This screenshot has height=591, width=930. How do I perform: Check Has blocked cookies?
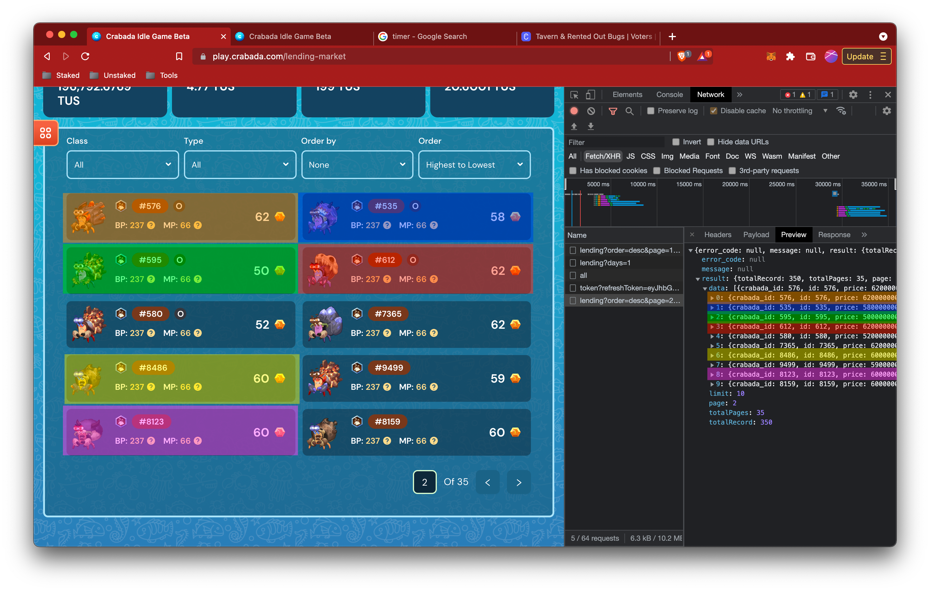(x=573, y=171)
